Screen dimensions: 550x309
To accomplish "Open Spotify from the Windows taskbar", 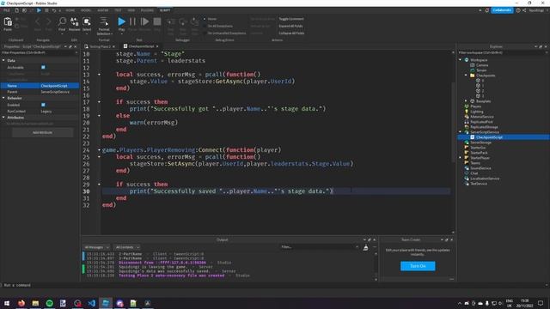I will (x=50, y=303).
